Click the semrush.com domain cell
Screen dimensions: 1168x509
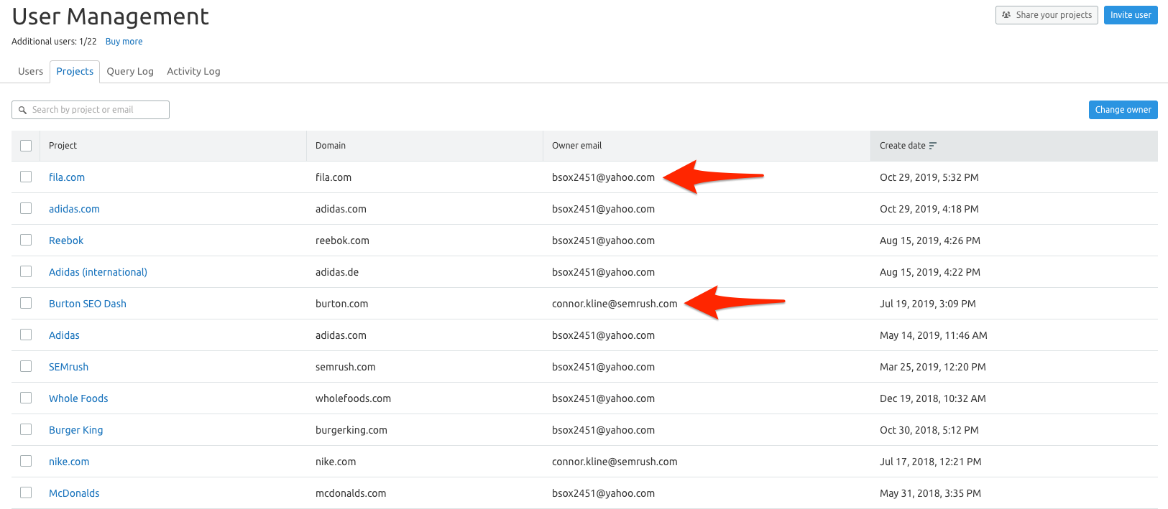[x=345, y=367]
